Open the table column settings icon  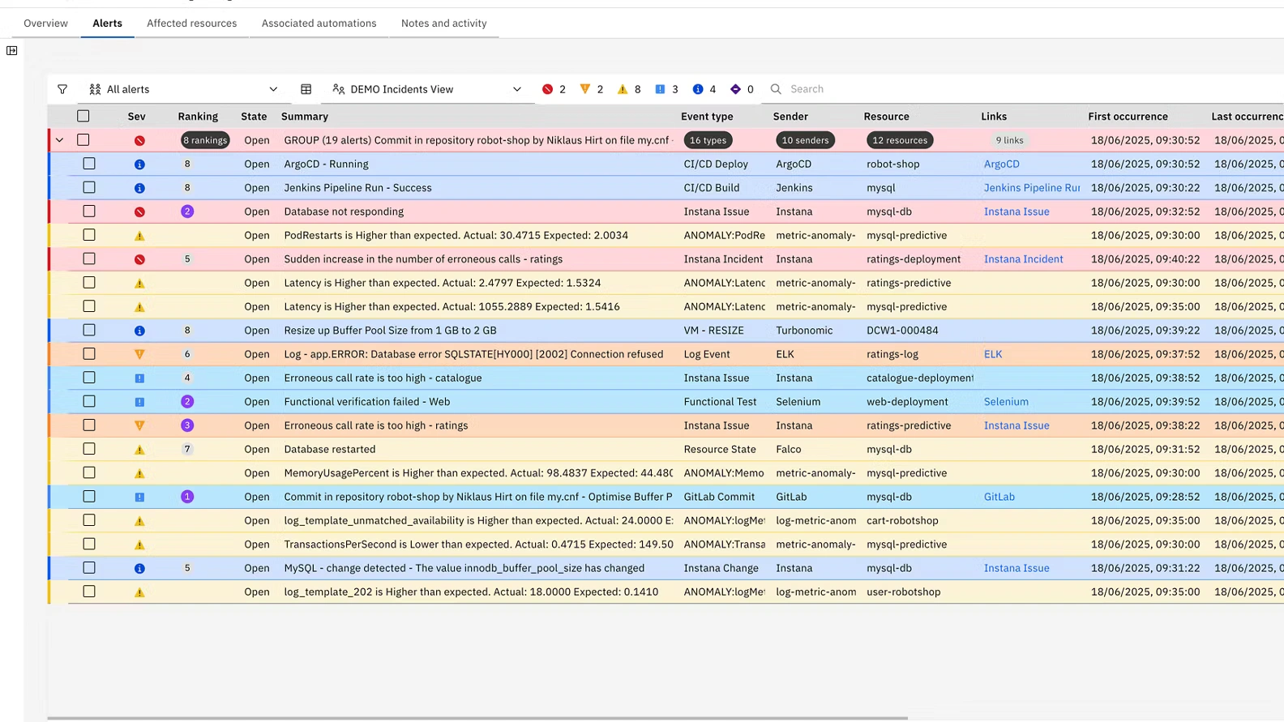click(306, 89)
